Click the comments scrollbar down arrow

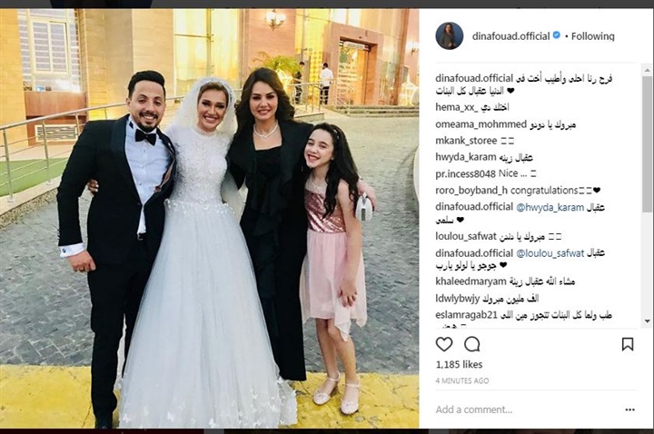tap(648, 321)
